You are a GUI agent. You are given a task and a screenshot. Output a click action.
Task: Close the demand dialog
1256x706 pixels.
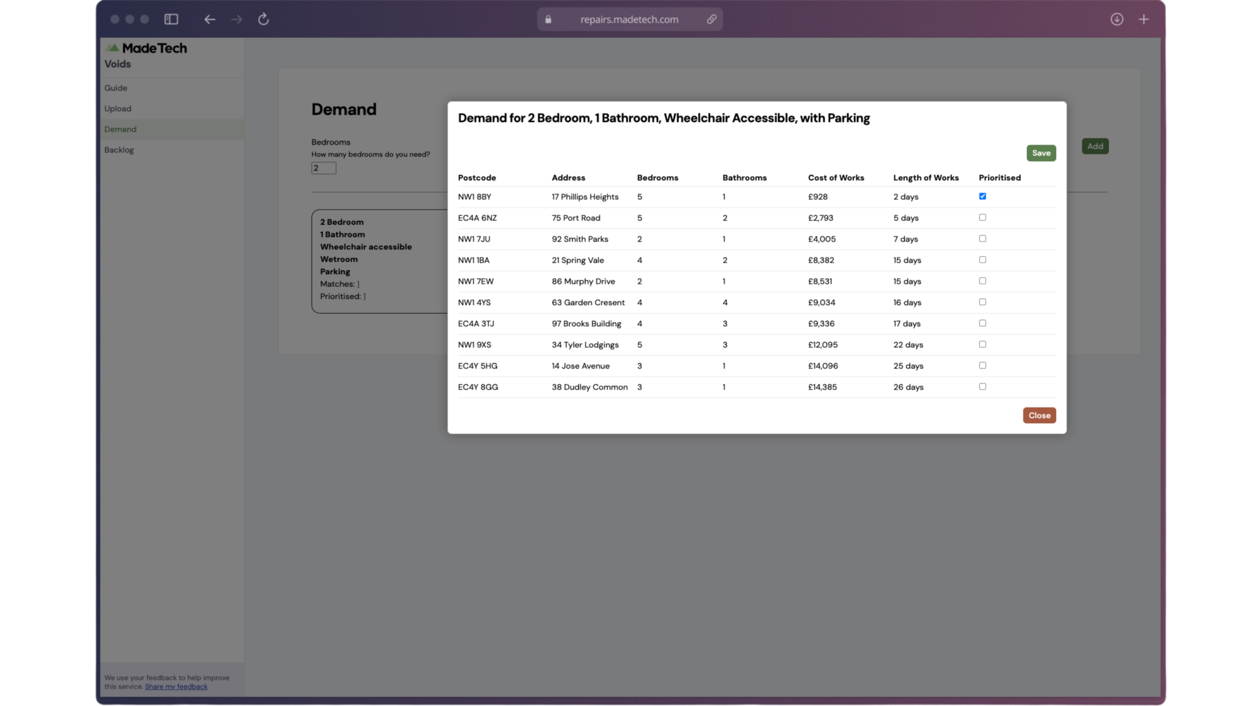click(x=1039, y=416)
